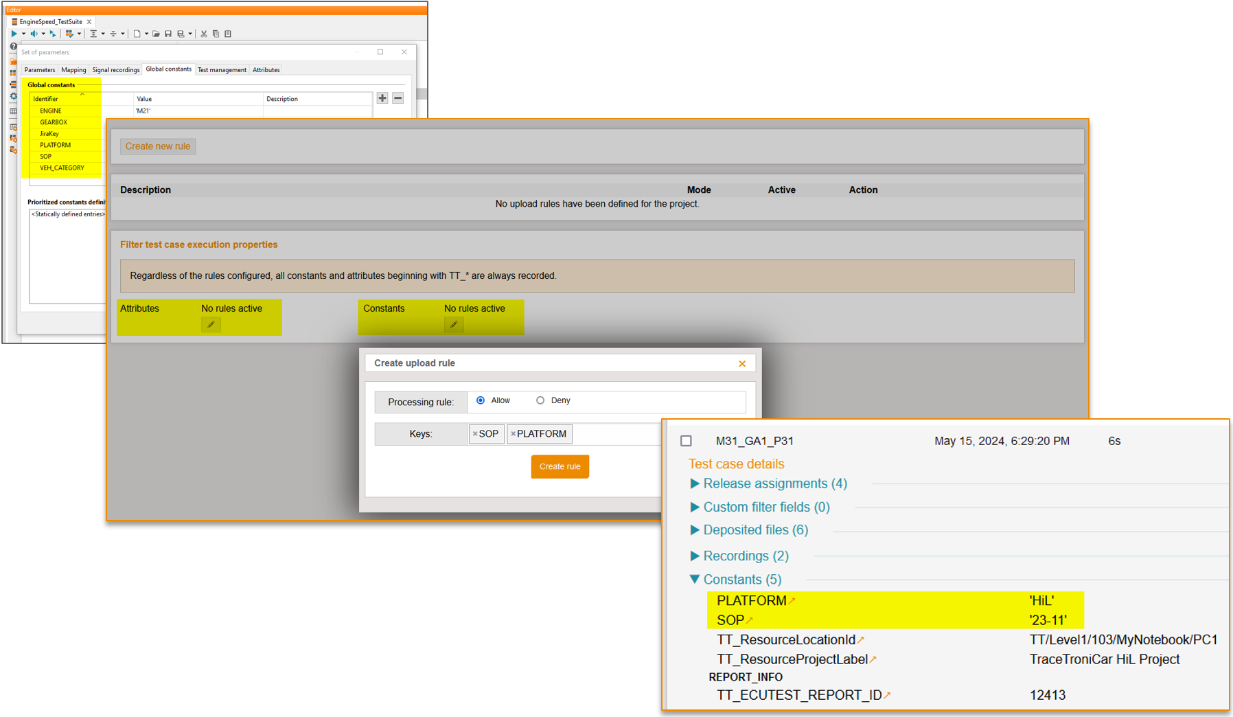Save the test suite with the Save icon
Image resolution: width=1233 pixels, height=717 pixels.
click(168, 34)
